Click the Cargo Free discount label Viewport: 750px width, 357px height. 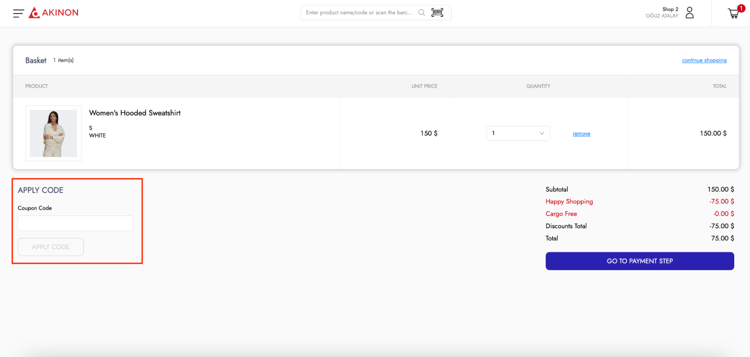click(x=561, y=214)
